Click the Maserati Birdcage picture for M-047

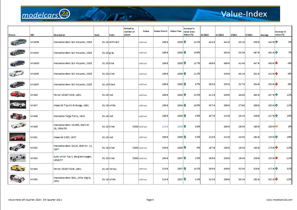(18, 105)
